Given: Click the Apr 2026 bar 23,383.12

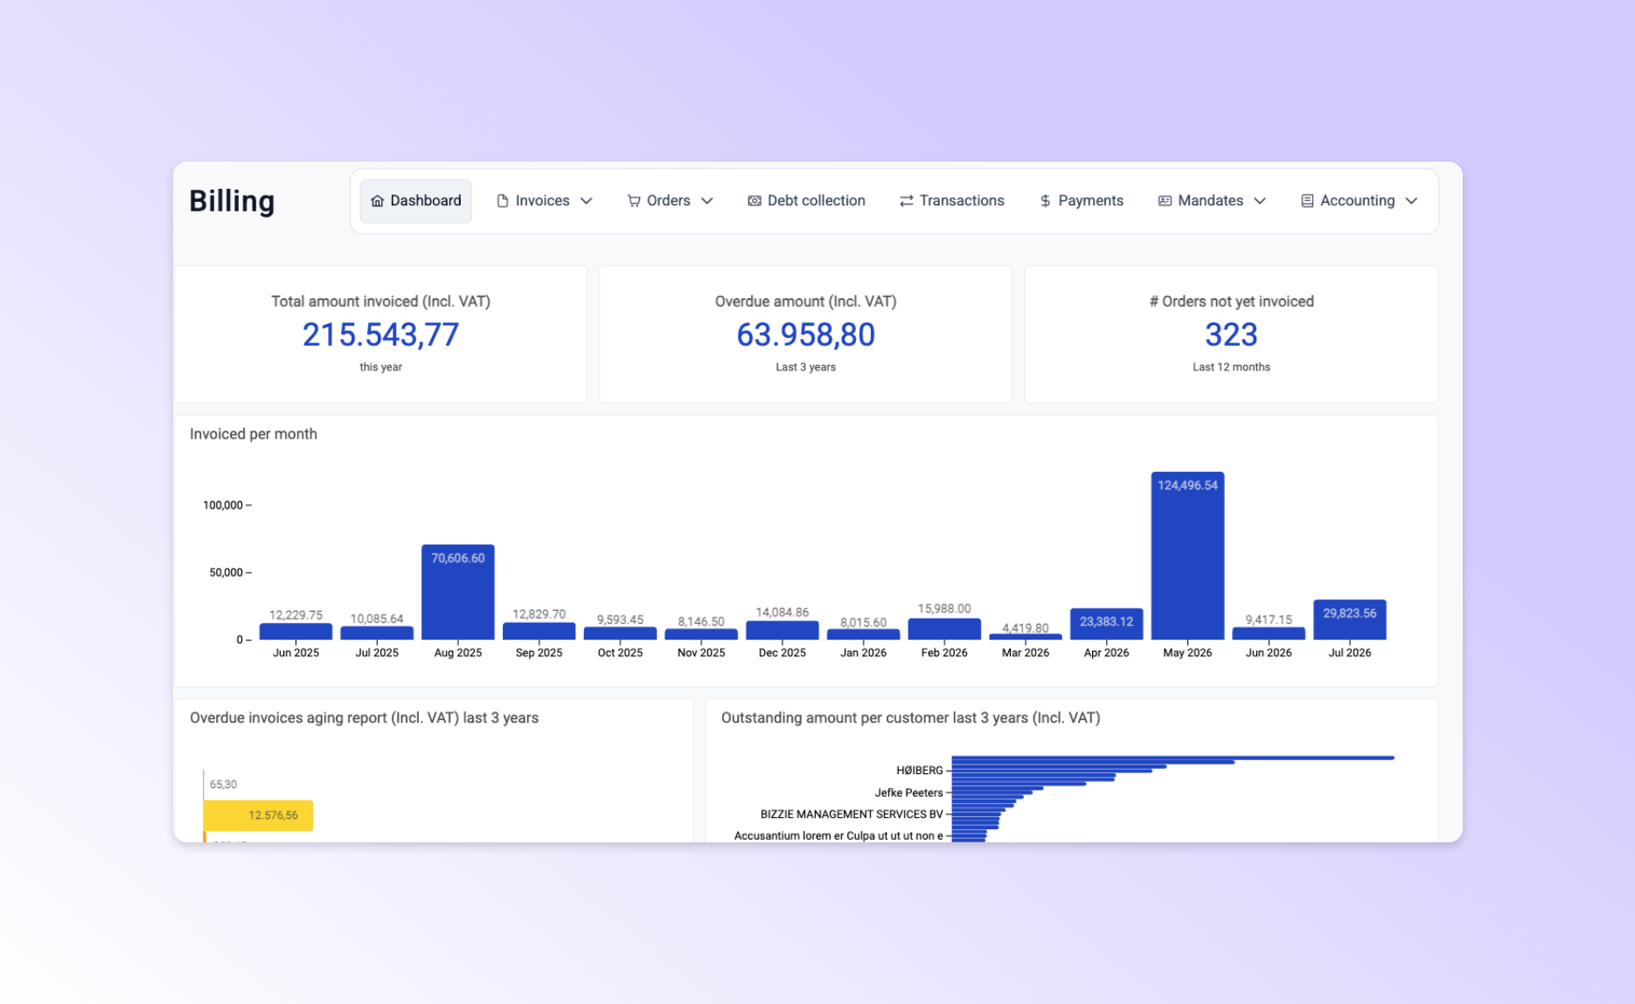Looking at the screenshot, I should [1106, 624].
